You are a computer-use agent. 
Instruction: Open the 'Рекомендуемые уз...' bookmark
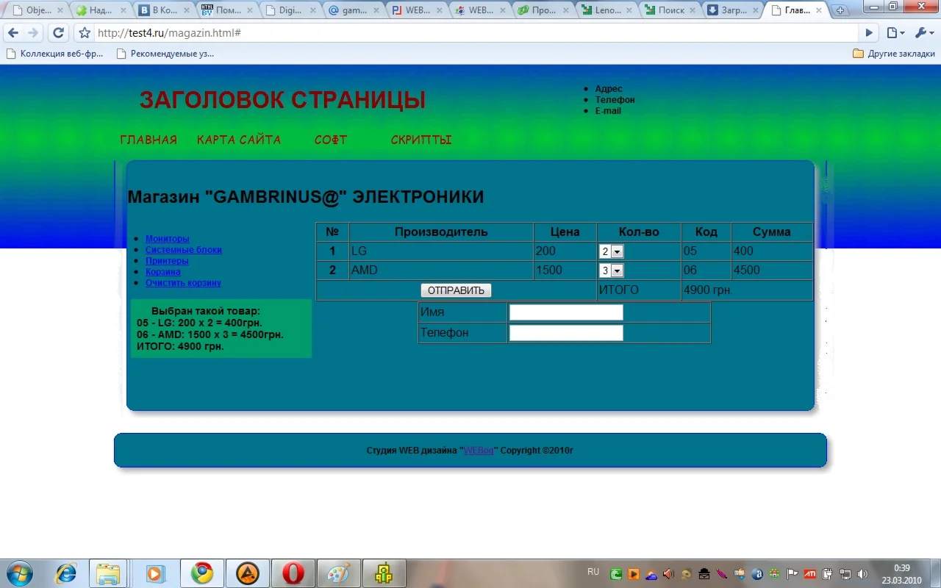click(165, 54)
